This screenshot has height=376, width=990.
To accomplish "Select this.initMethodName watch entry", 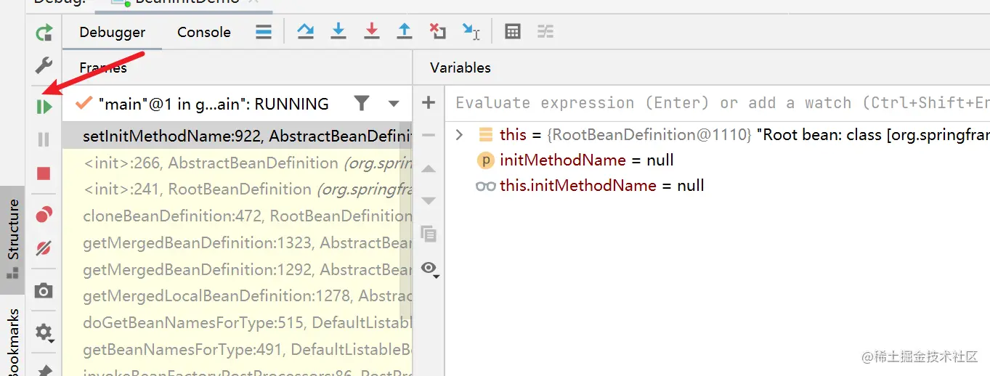I will 590,185.
